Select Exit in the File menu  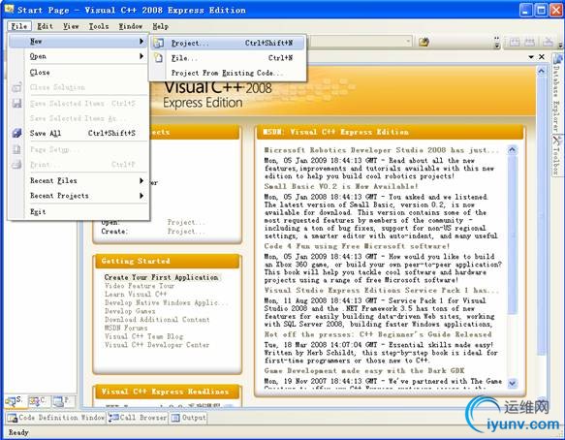[x=78, y=211]
